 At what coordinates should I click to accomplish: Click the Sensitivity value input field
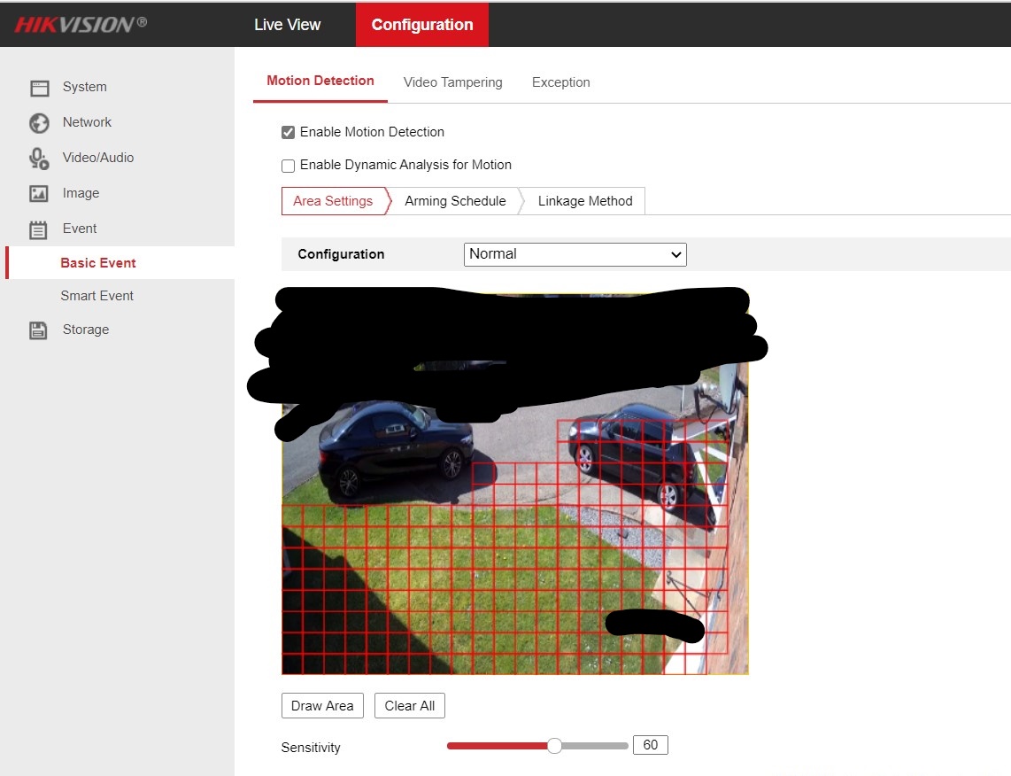pyautogui.click(x=650, y=745)
